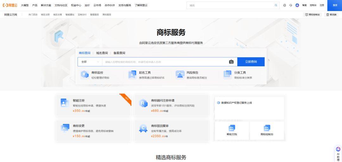Open the 大模型 menu

tap(25, 5)
